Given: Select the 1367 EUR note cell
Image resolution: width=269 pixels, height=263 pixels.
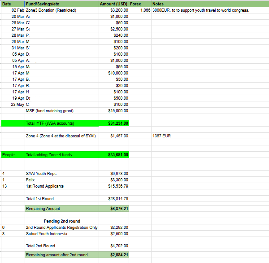Looking at the screenshot, I should point(210,136).
